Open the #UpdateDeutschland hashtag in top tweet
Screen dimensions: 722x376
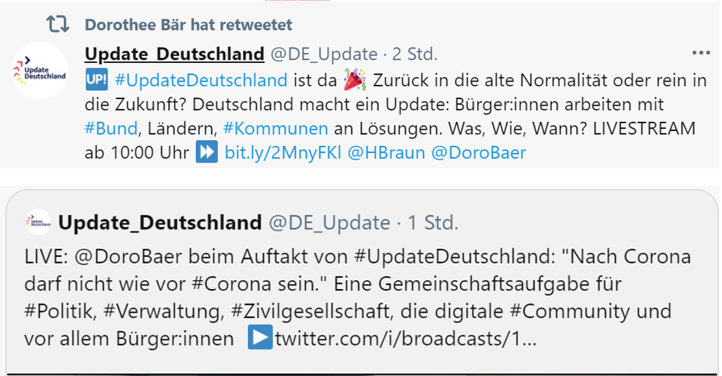tap(200, 81)
